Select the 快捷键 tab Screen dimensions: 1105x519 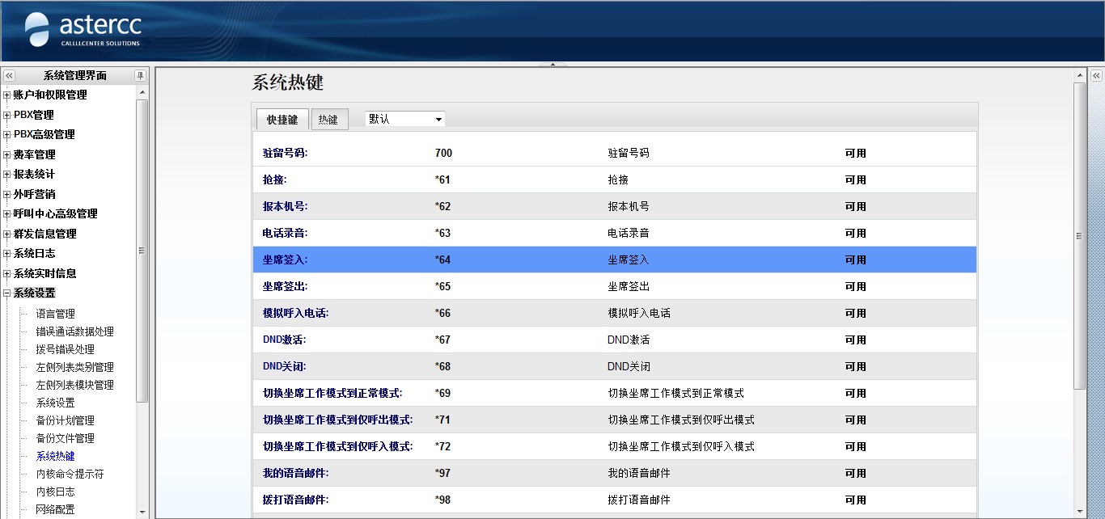(x=282, y=120)
